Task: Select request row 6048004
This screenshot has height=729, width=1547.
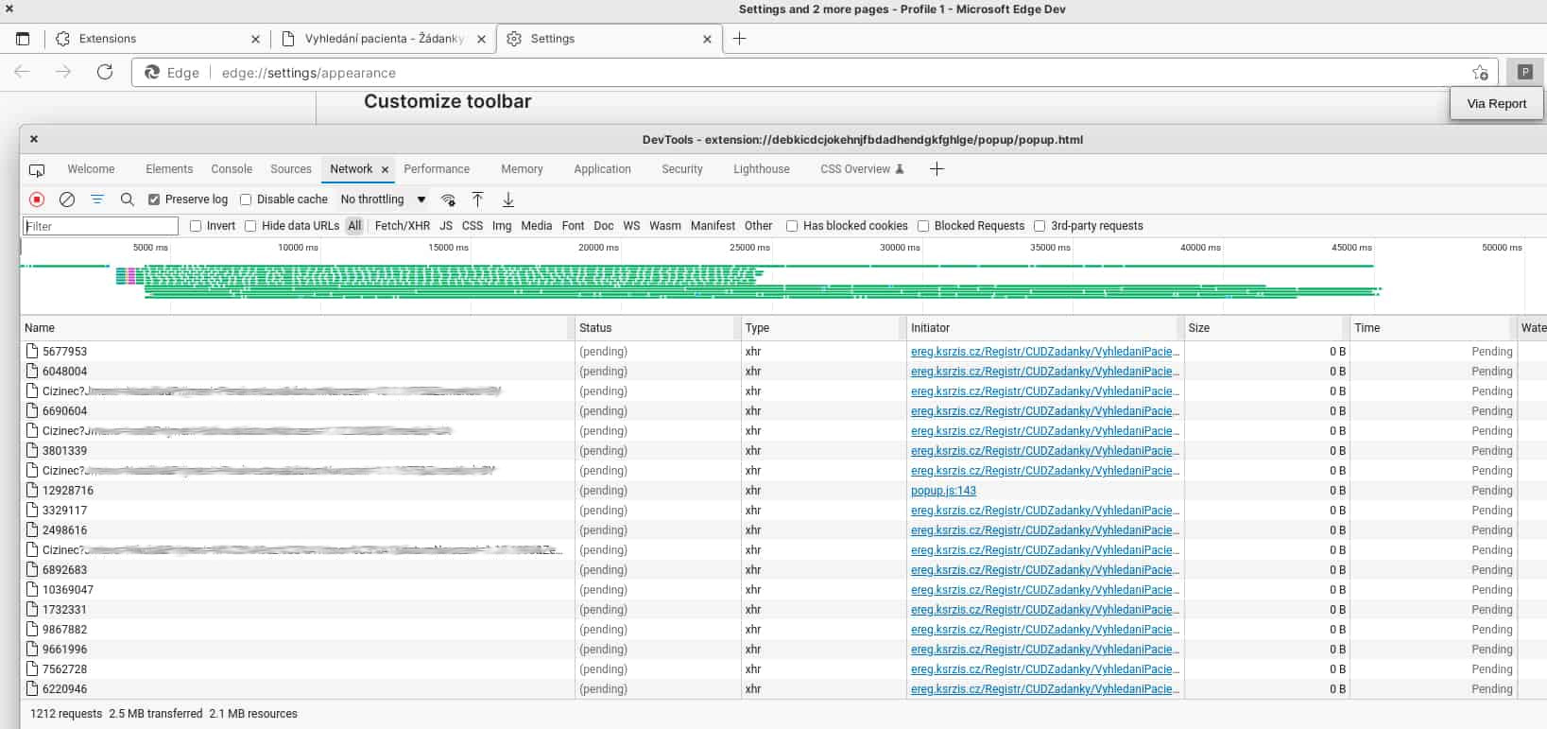Action: point(783,371)
